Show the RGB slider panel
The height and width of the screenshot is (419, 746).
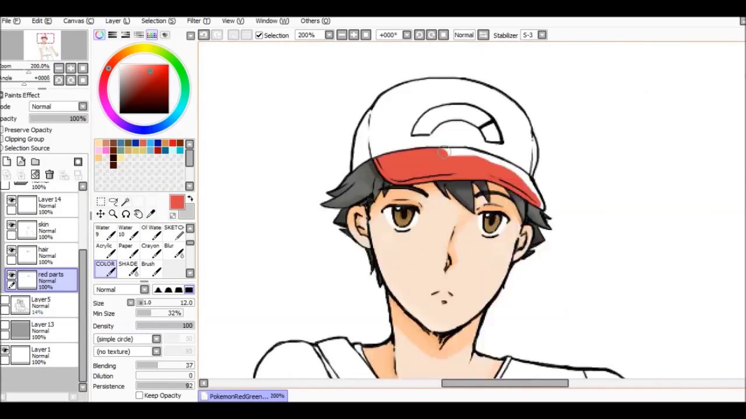click(112, 35)
